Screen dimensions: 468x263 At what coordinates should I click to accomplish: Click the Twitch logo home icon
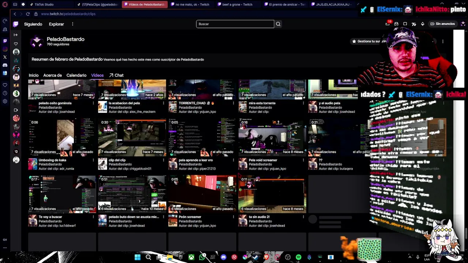coord(15,24)
